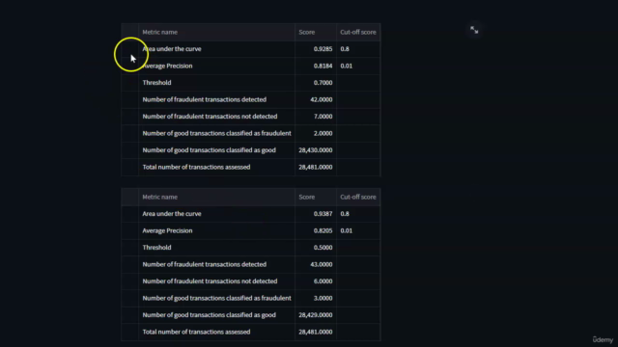Image resolution: width=618 pixels, height=347 pixels.
Task: Select the value 7.0000 in the top table
Action: (x=323, y=117)
